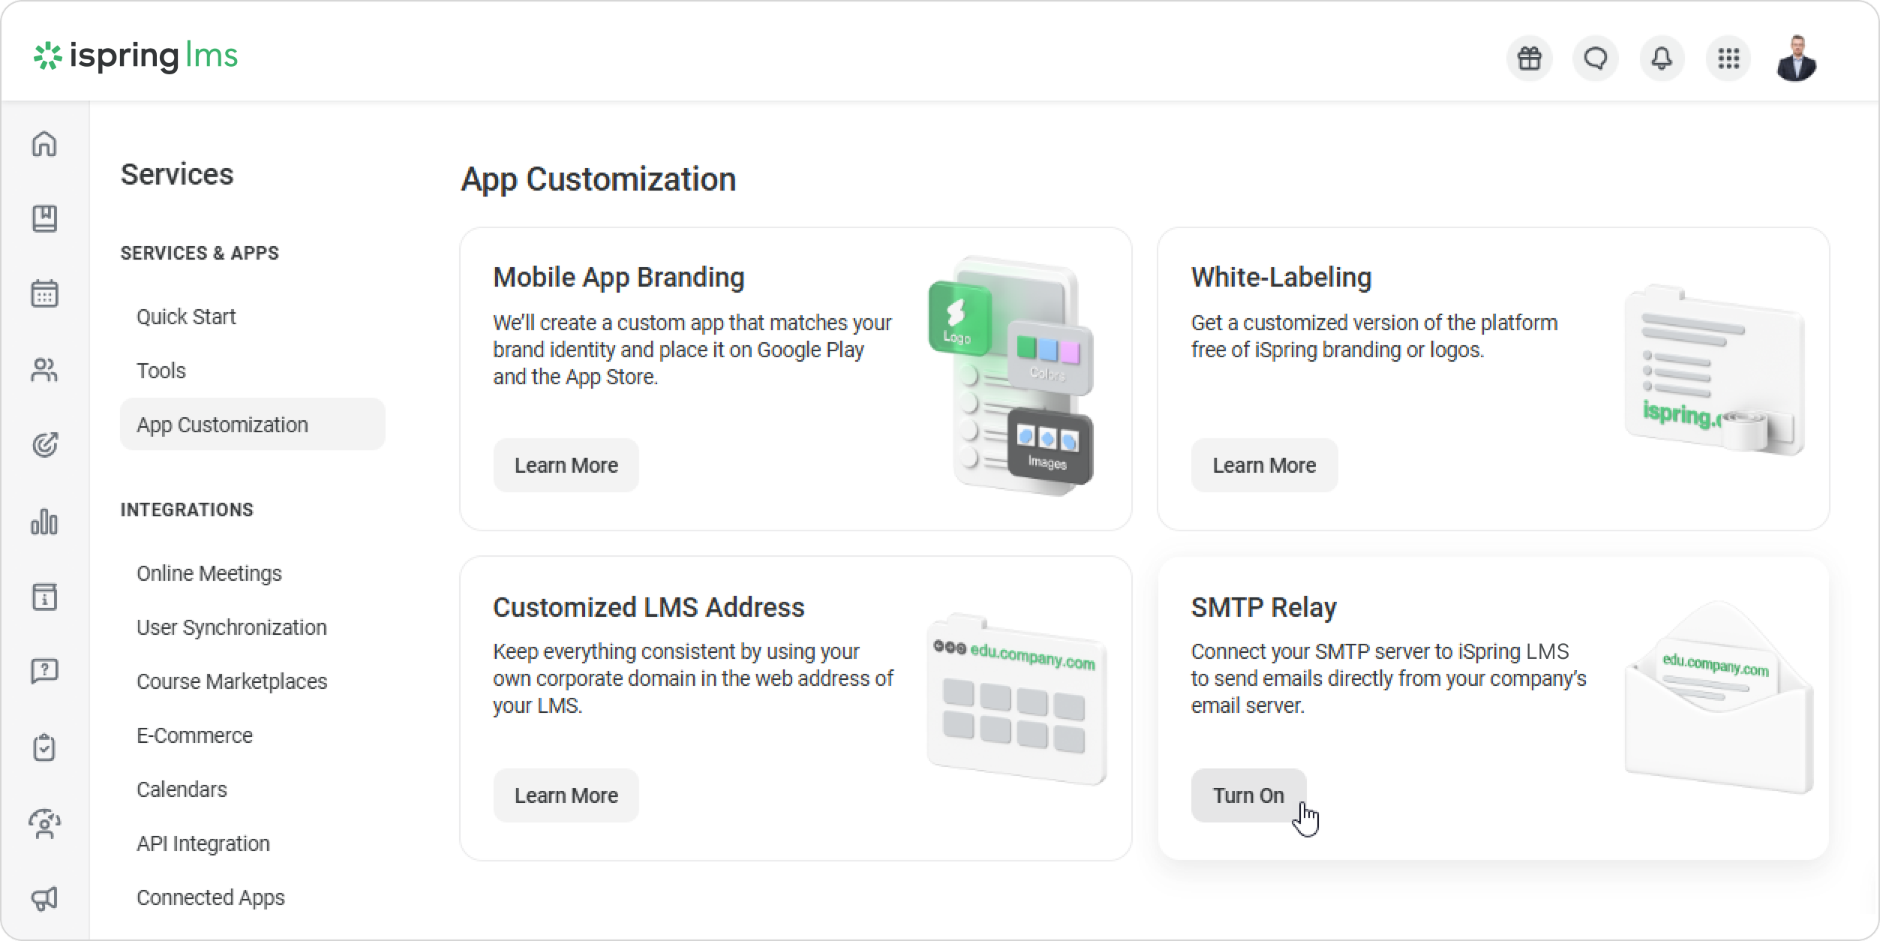Screen dimensions: 1880x941
Task: Open API Integration section
Action: 203,843
